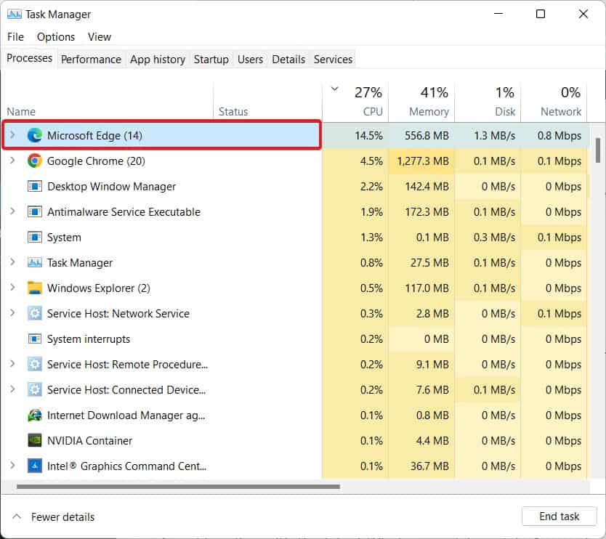Collapse view using Fewer details
Screen dimensions: 606x539
pos(54,517)
